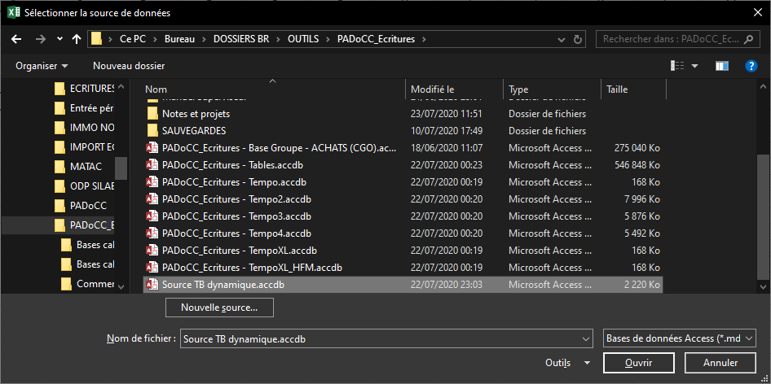
Task: Close the data source dialog
Action: [758, 13]
